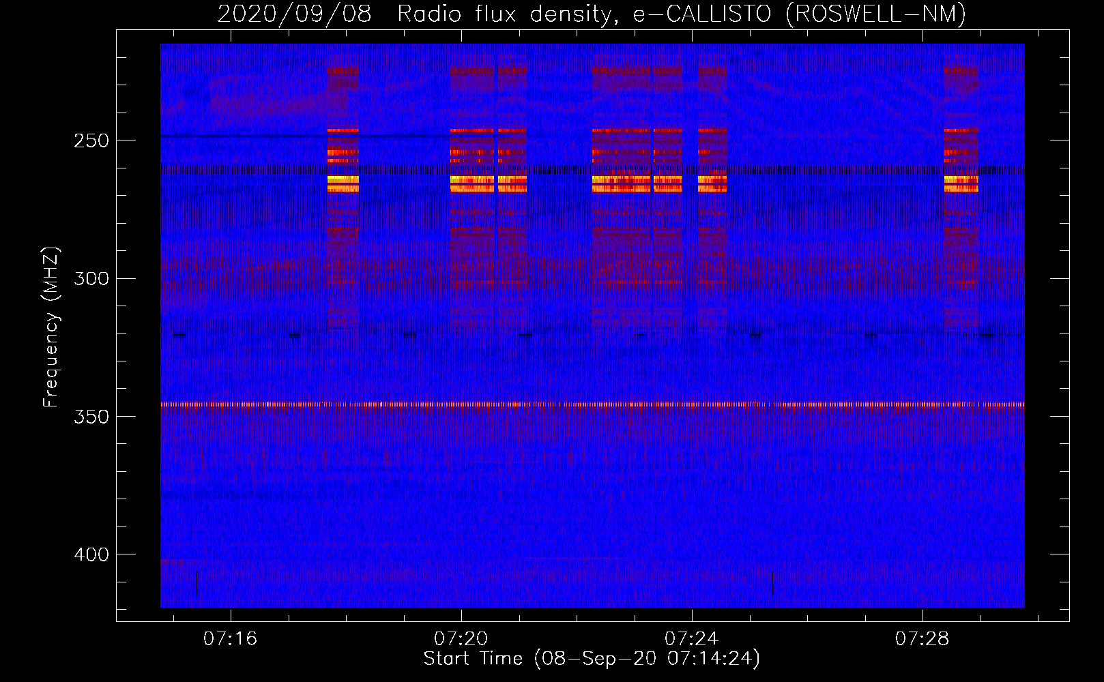Click the 07:20 time tick label
This screenshot has width=1104, height=682.
(x=461, y=638)
